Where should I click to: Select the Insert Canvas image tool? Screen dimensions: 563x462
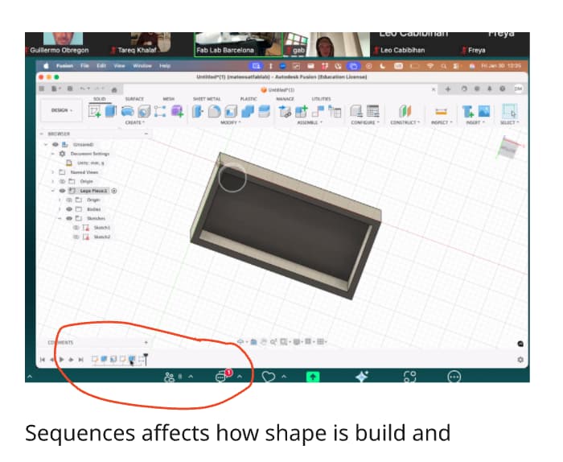[484, 111]
